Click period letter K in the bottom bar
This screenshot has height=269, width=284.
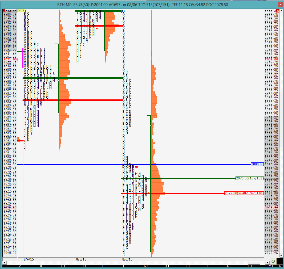point(228,266)
